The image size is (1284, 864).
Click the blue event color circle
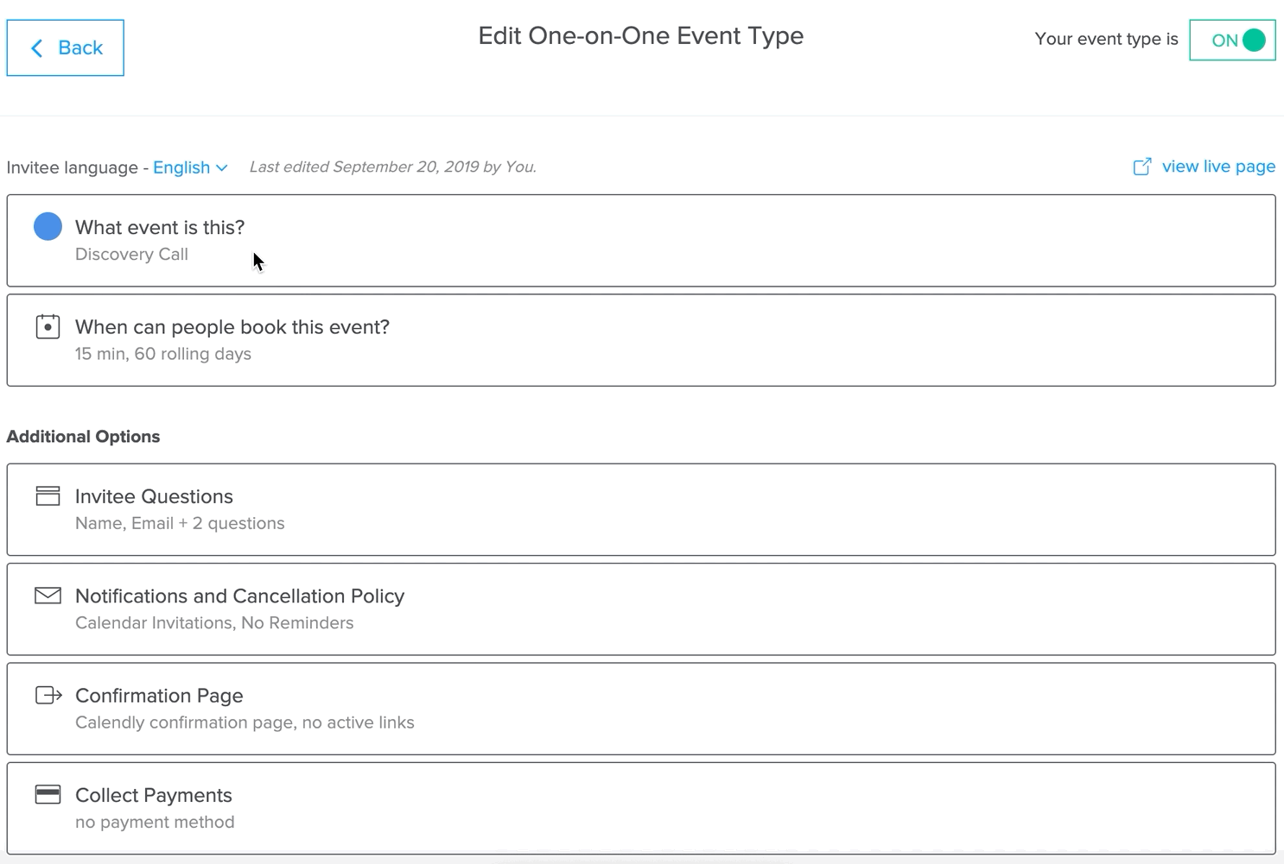[x=48, y=226]
